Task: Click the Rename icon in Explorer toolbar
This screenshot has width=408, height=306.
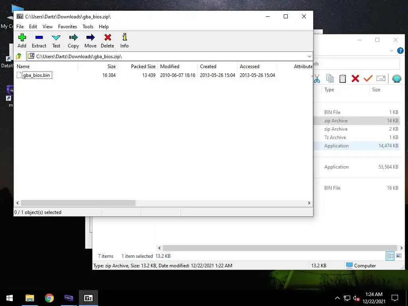Action: (381, 78)
